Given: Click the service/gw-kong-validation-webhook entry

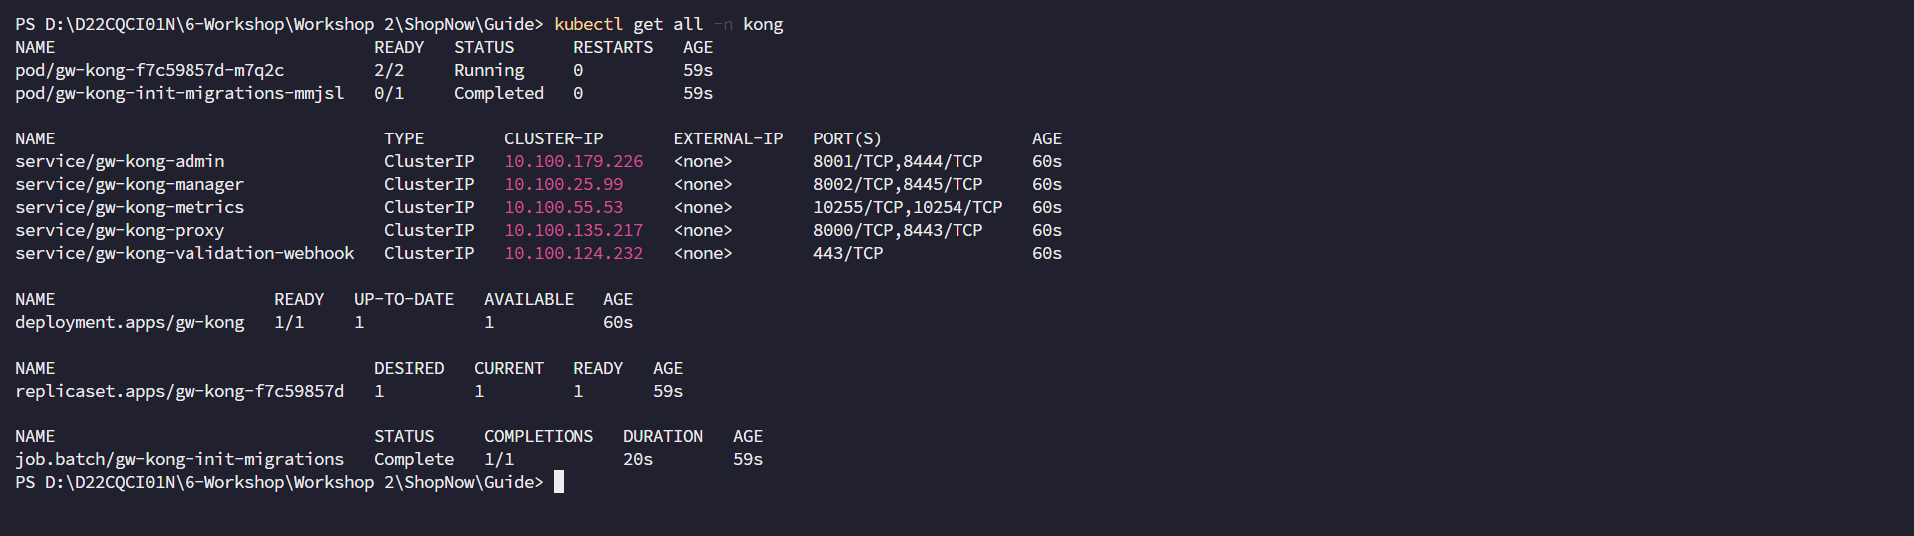Looking at the screenshot, I should tap(185, 253).
